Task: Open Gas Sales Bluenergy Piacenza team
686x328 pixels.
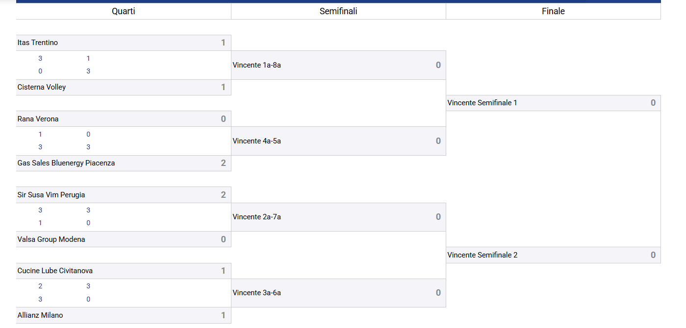Action: 66,163
